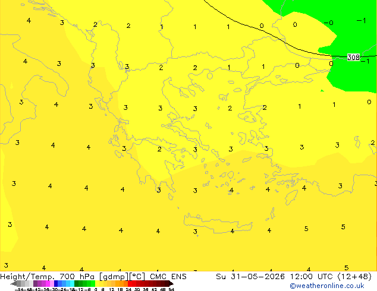The width and height of the screenshot is (377, 291).
Task: Pick the magenta legend swatch
Action: tap(48, 283)
